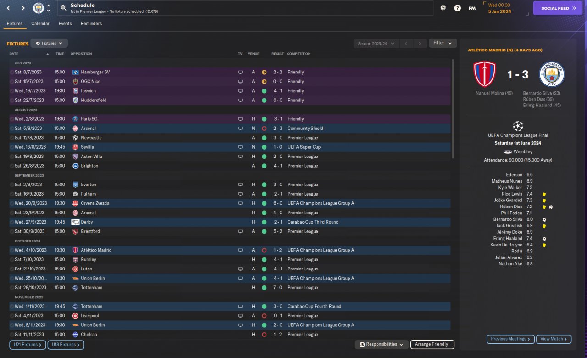Screen dimensions: 587x358
Task: Click the search magnifier icon
Action: pos(64,8)
